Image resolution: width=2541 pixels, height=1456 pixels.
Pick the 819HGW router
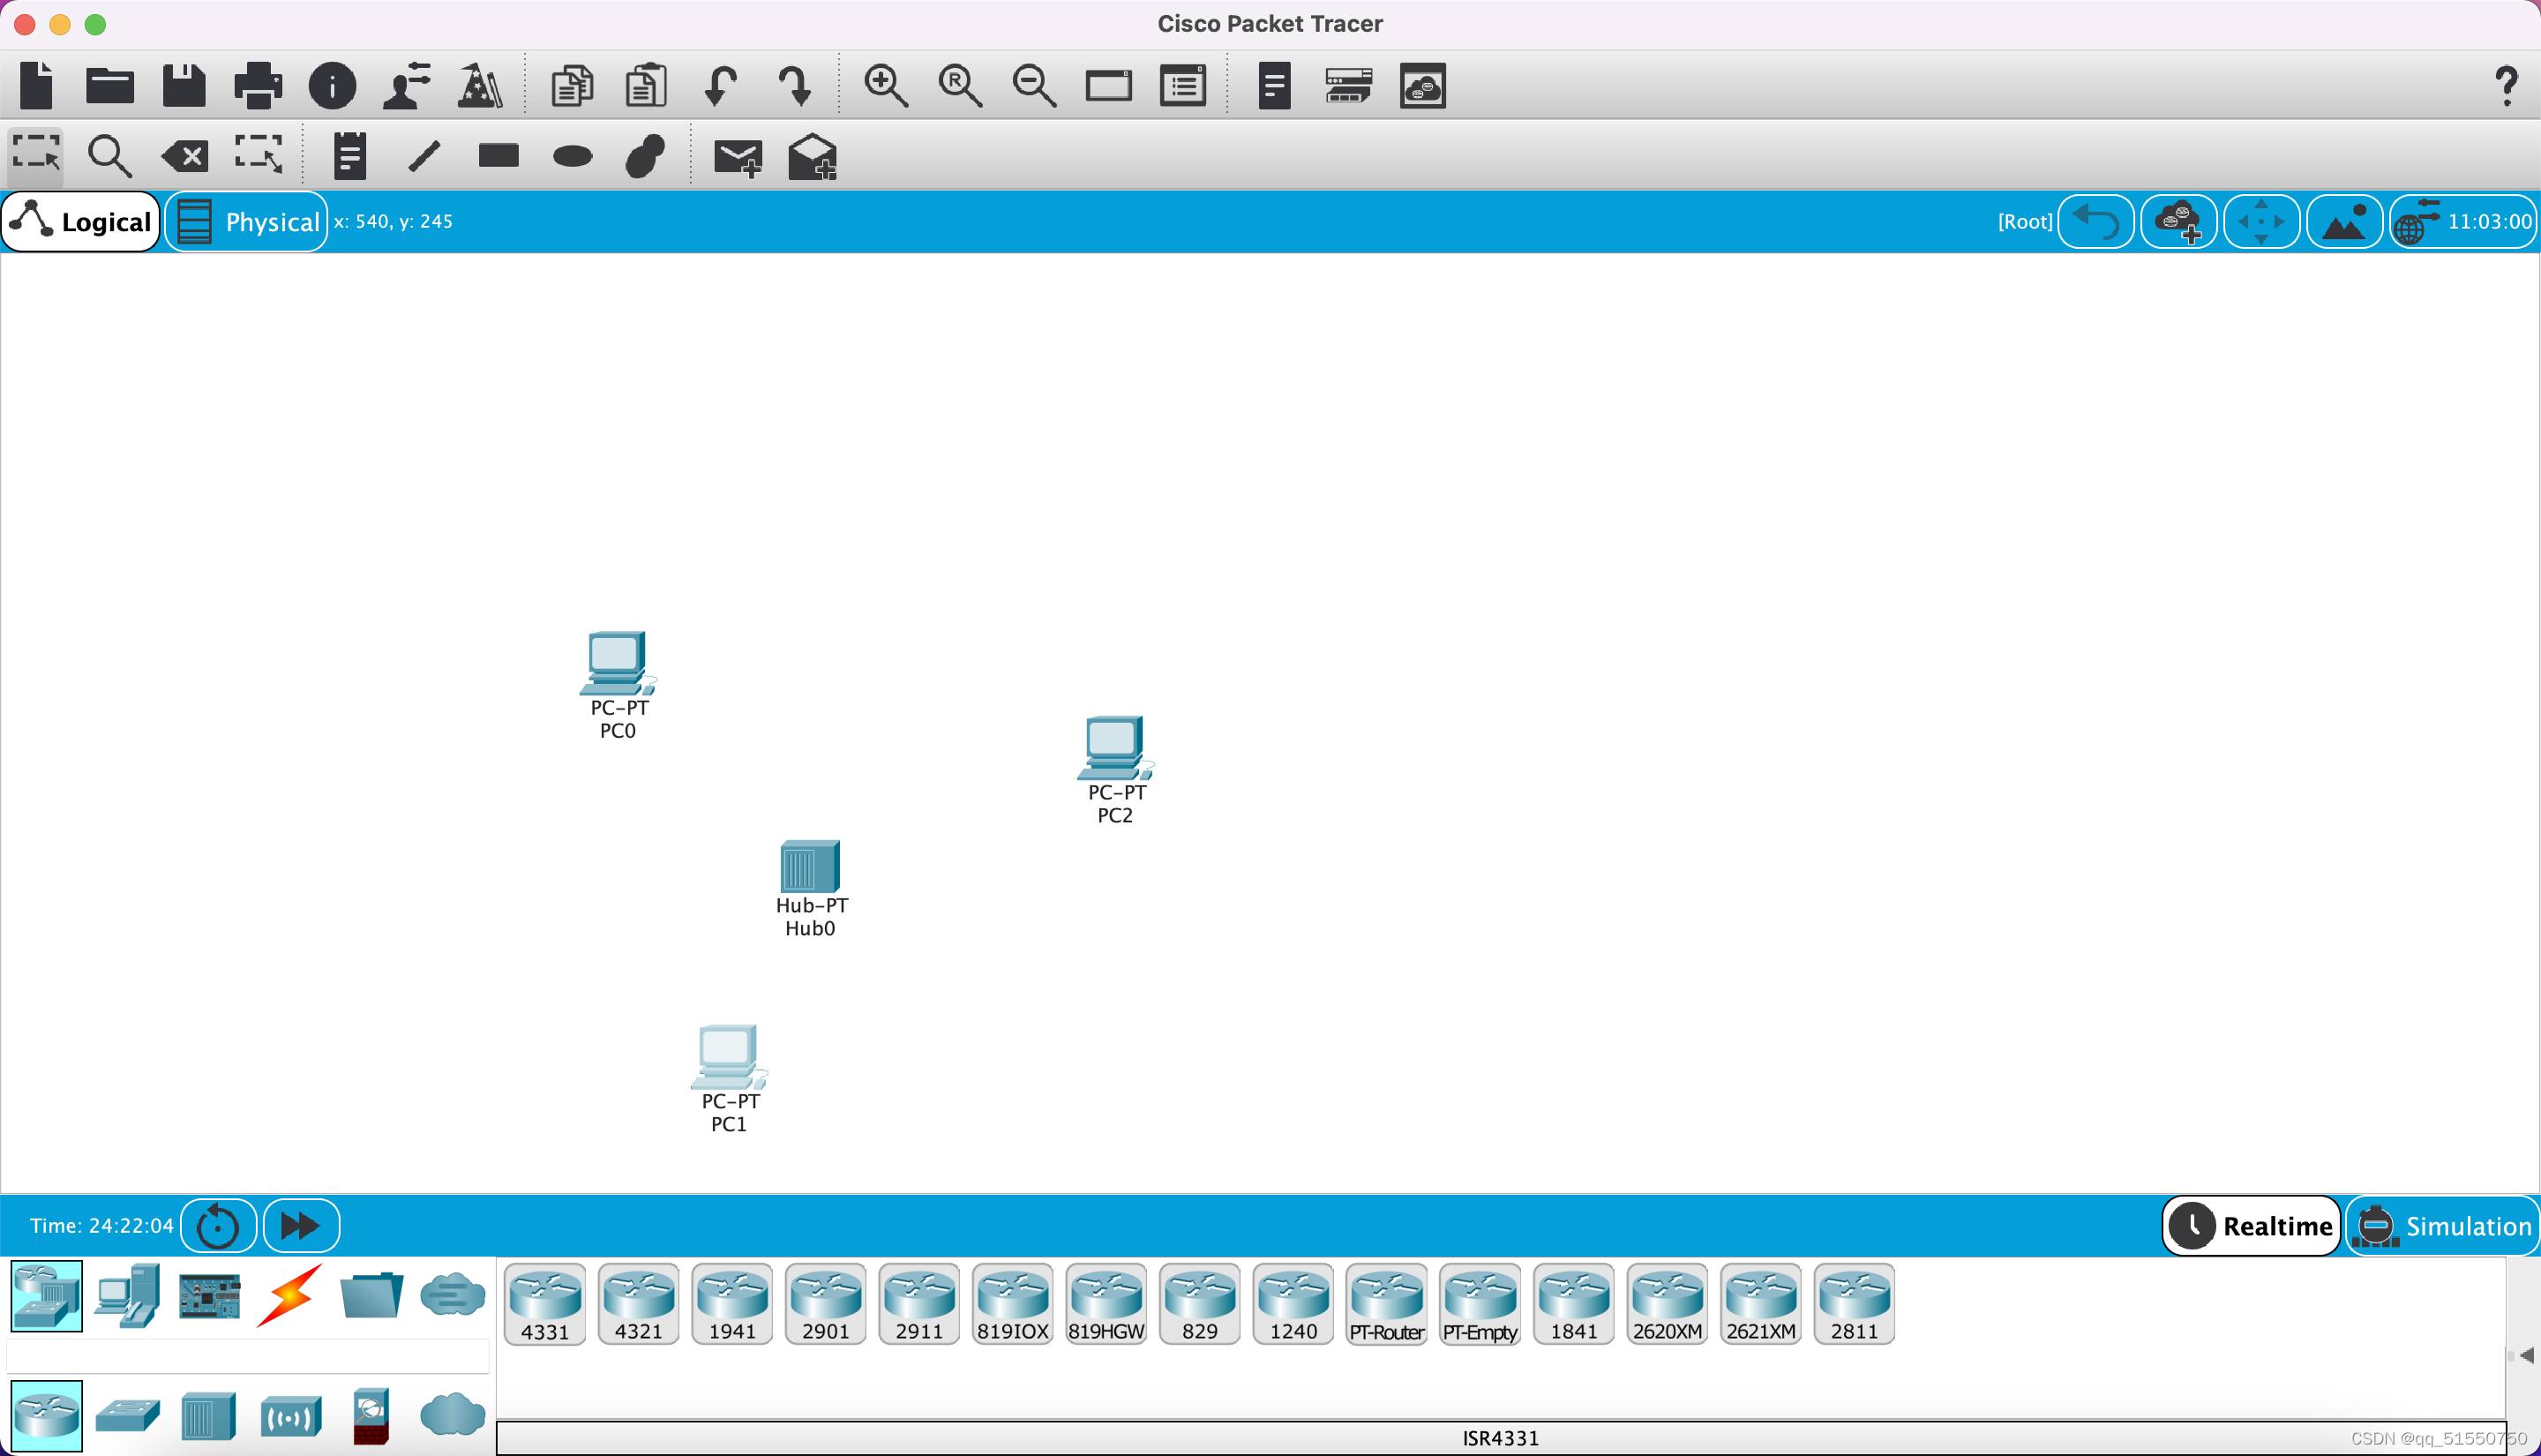pos(1106,1304)
